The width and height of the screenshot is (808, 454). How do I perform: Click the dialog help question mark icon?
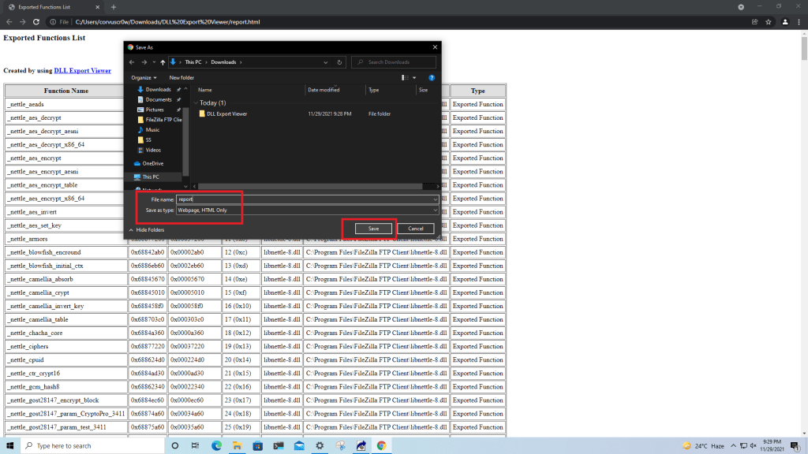(x=432, y=78)
